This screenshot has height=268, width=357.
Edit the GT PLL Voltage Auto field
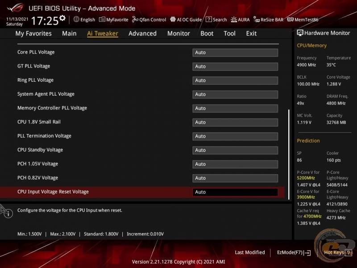[235, 66]
